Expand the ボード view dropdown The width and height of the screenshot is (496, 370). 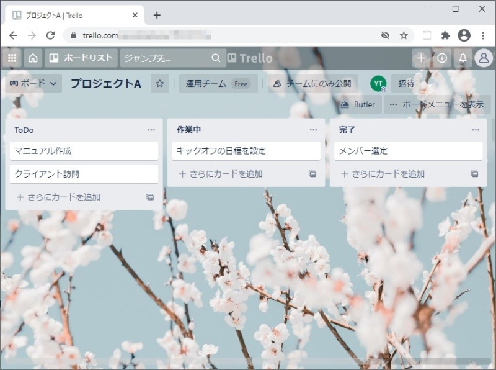[33, 83]
